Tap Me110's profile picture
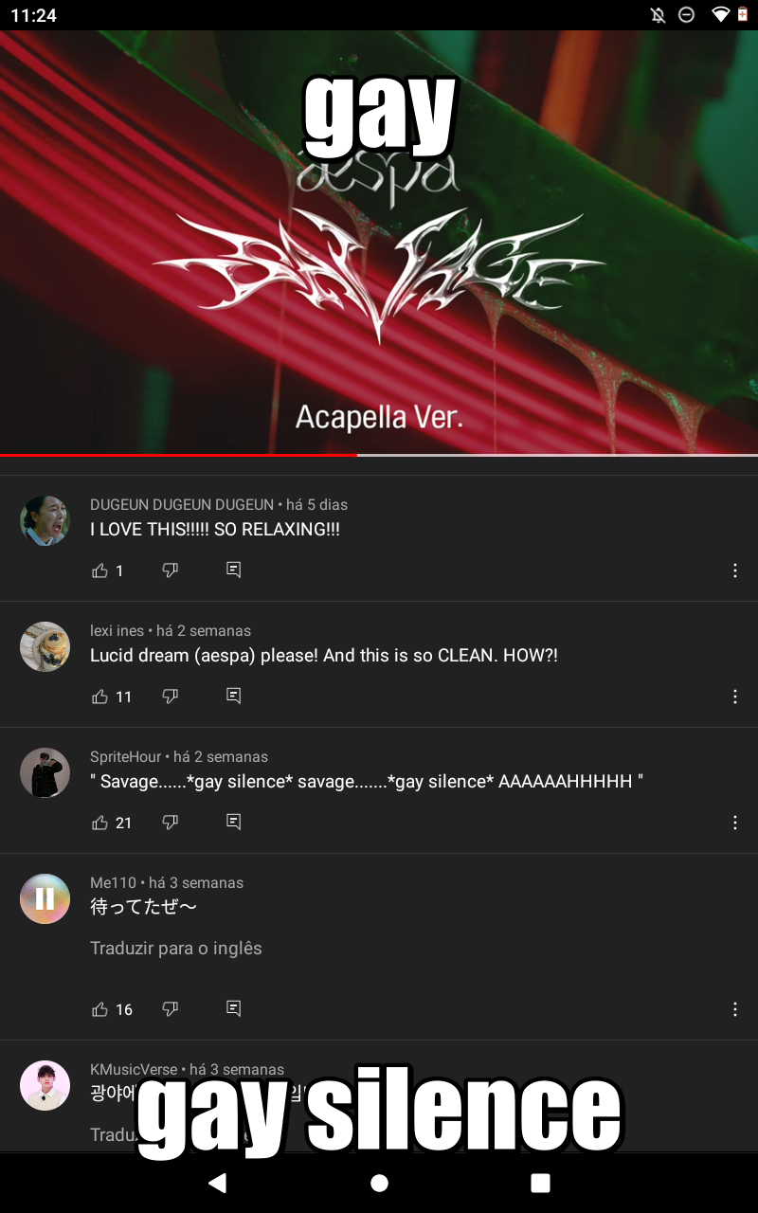This screenshot has width=758, height=1213. coord(45,898)
